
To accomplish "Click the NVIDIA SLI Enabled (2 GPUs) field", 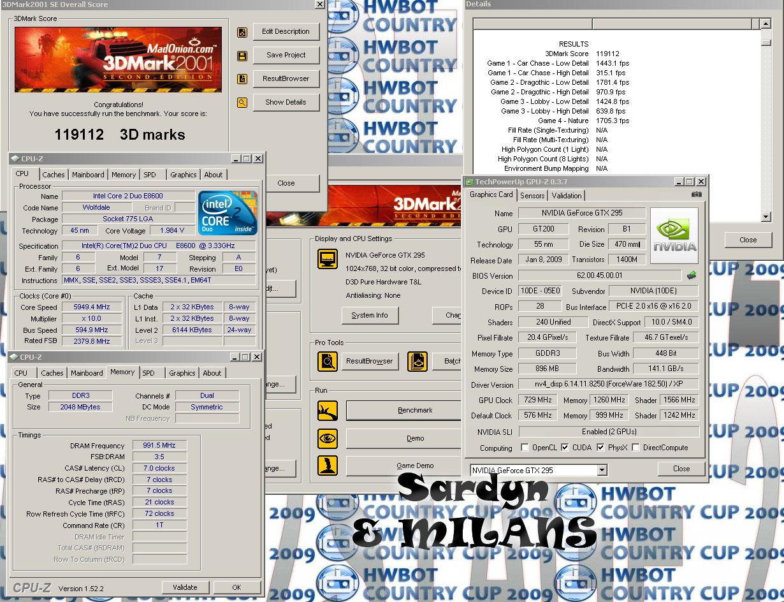I will [x=609, y=432].
